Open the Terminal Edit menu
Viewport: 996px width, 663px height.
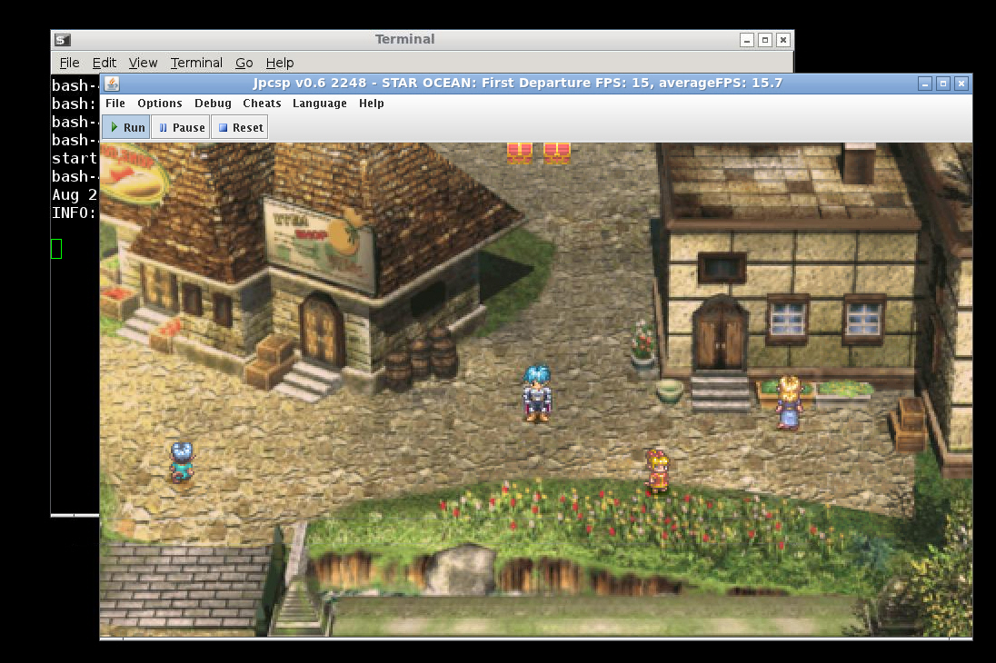(x=105, y=63)
